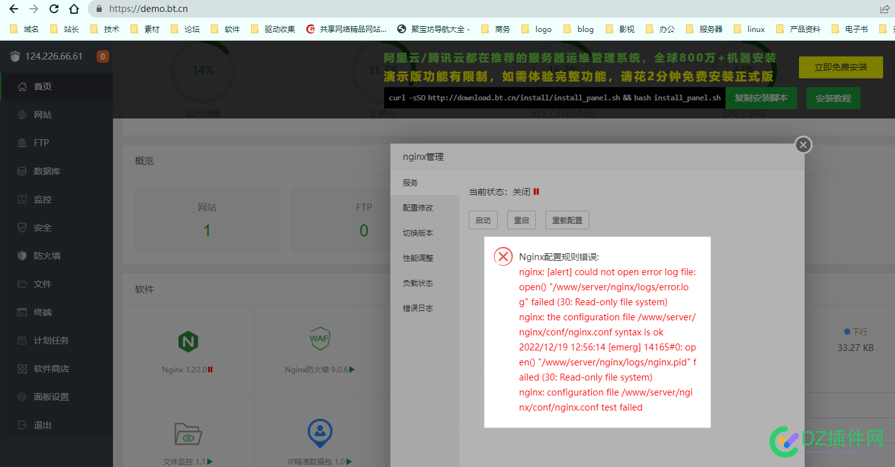Image resolution: width=895 pixels, height=467 pixels.
Task: Click the server IP 124.226.66.61
Action: (54, 56)
